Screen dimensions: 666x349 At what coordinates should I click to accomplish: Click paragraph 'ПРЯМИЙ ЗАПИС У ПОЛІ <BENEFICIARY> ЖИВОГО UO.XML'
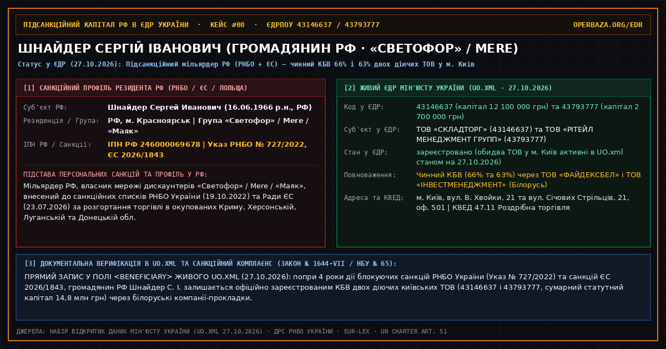(325, 287)
